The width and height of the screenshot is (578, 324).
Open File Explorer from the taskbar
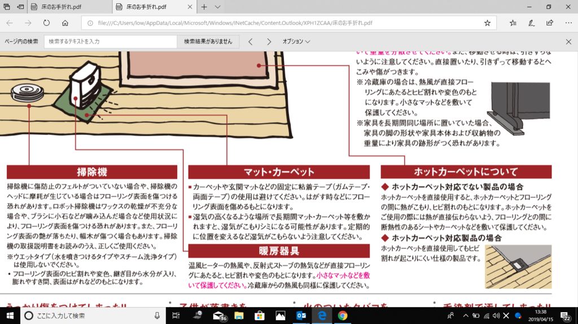click(239, 316)
